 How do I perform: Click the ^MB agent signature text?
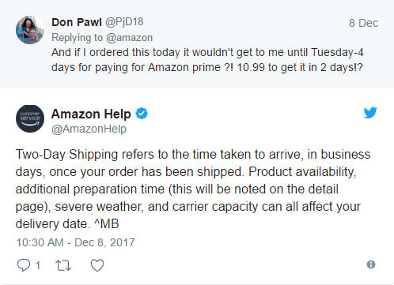107,224
